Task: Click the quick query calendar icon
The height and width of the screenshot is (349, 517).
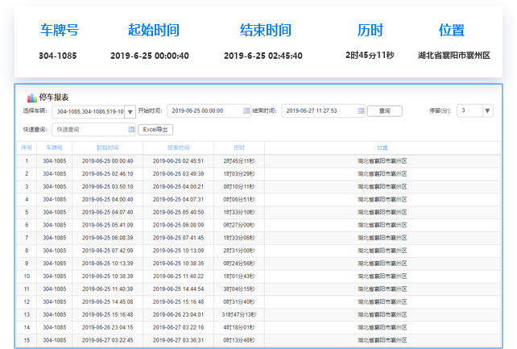Action: pos(131,130)
